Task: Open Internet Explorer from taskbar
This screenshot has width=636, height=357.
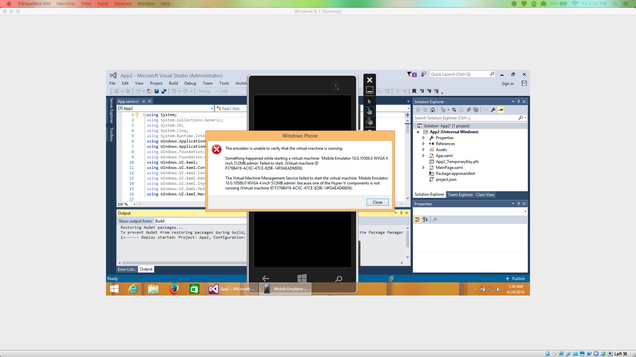Action: [133, 289]
